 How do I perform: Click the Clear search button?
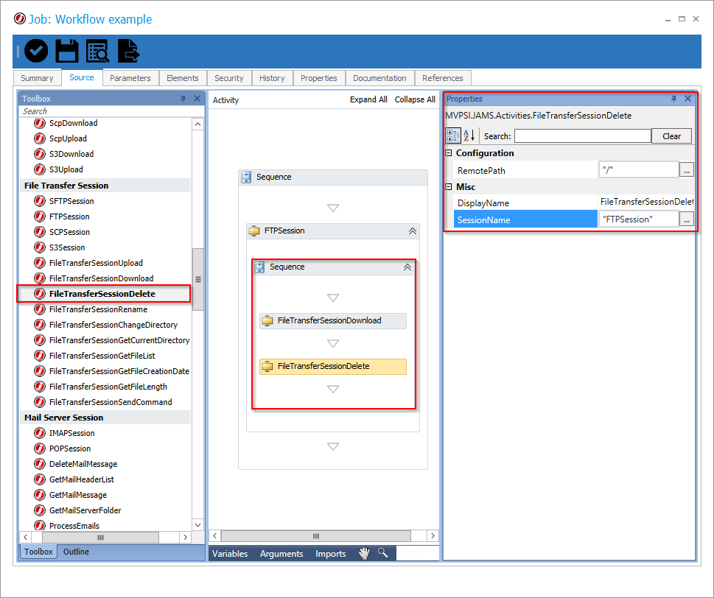click(x=672, y=136)
